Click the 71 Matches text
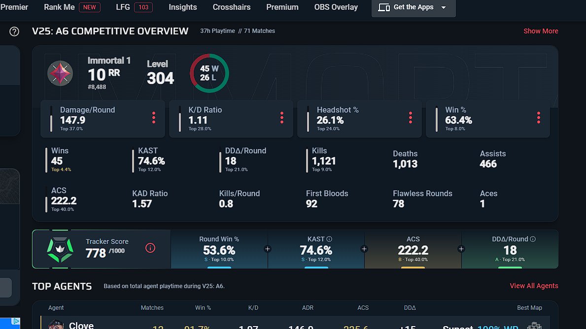586x329 pixels. click(259, 31)
